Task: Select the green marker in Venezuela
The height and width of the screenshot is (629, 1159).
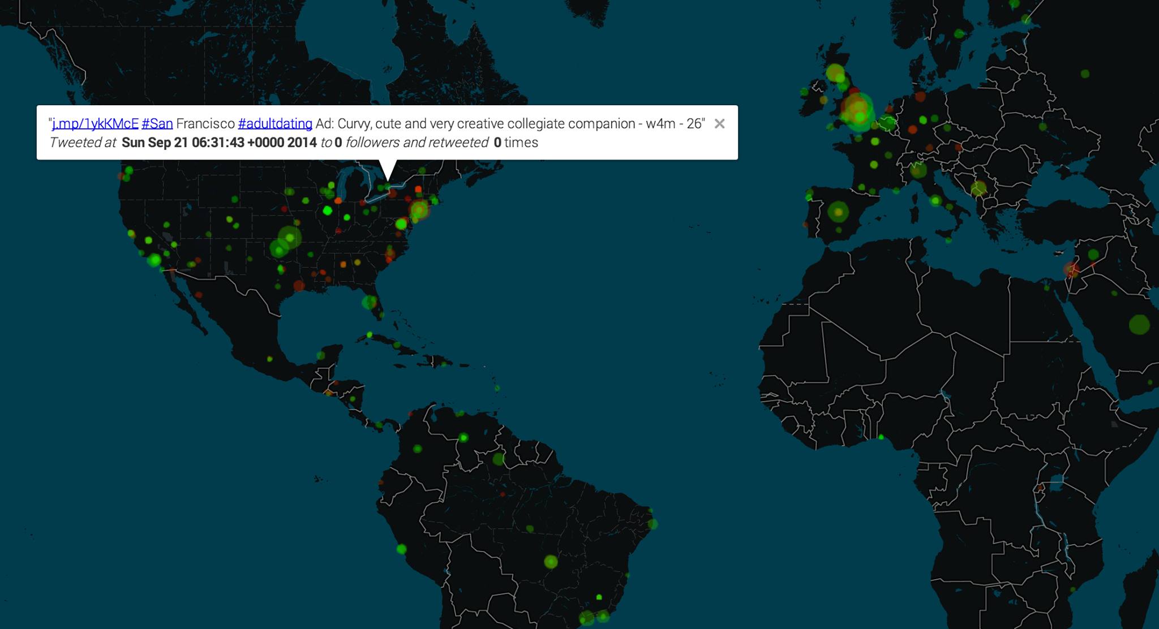Action: [463, 437]
